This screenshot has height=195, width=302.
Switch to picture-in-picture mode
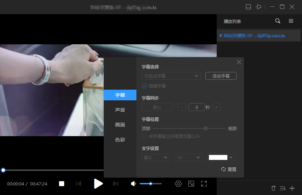click(191, 184)
